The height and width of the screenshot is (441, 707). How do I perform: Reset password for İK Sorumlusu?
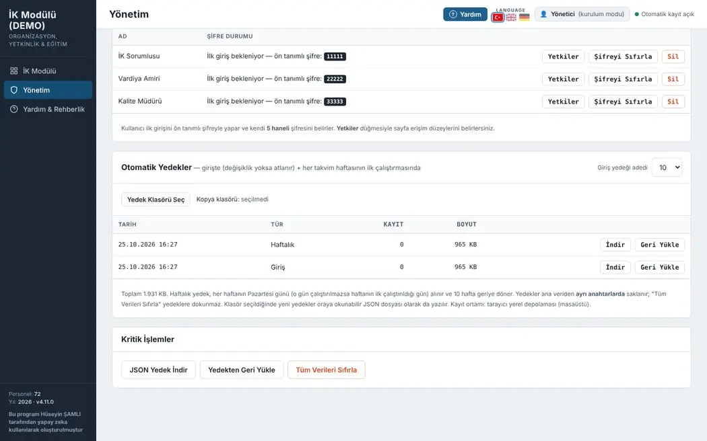click(623, 56)
